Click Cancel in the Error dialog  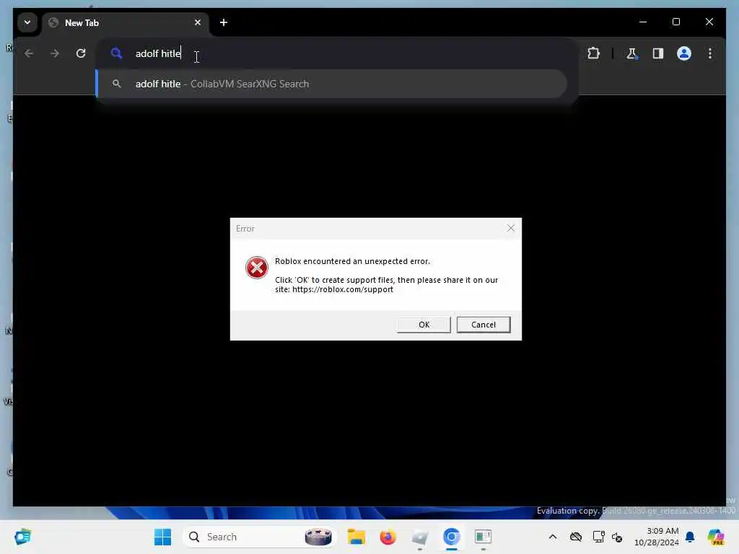click(x=483, y=325)
